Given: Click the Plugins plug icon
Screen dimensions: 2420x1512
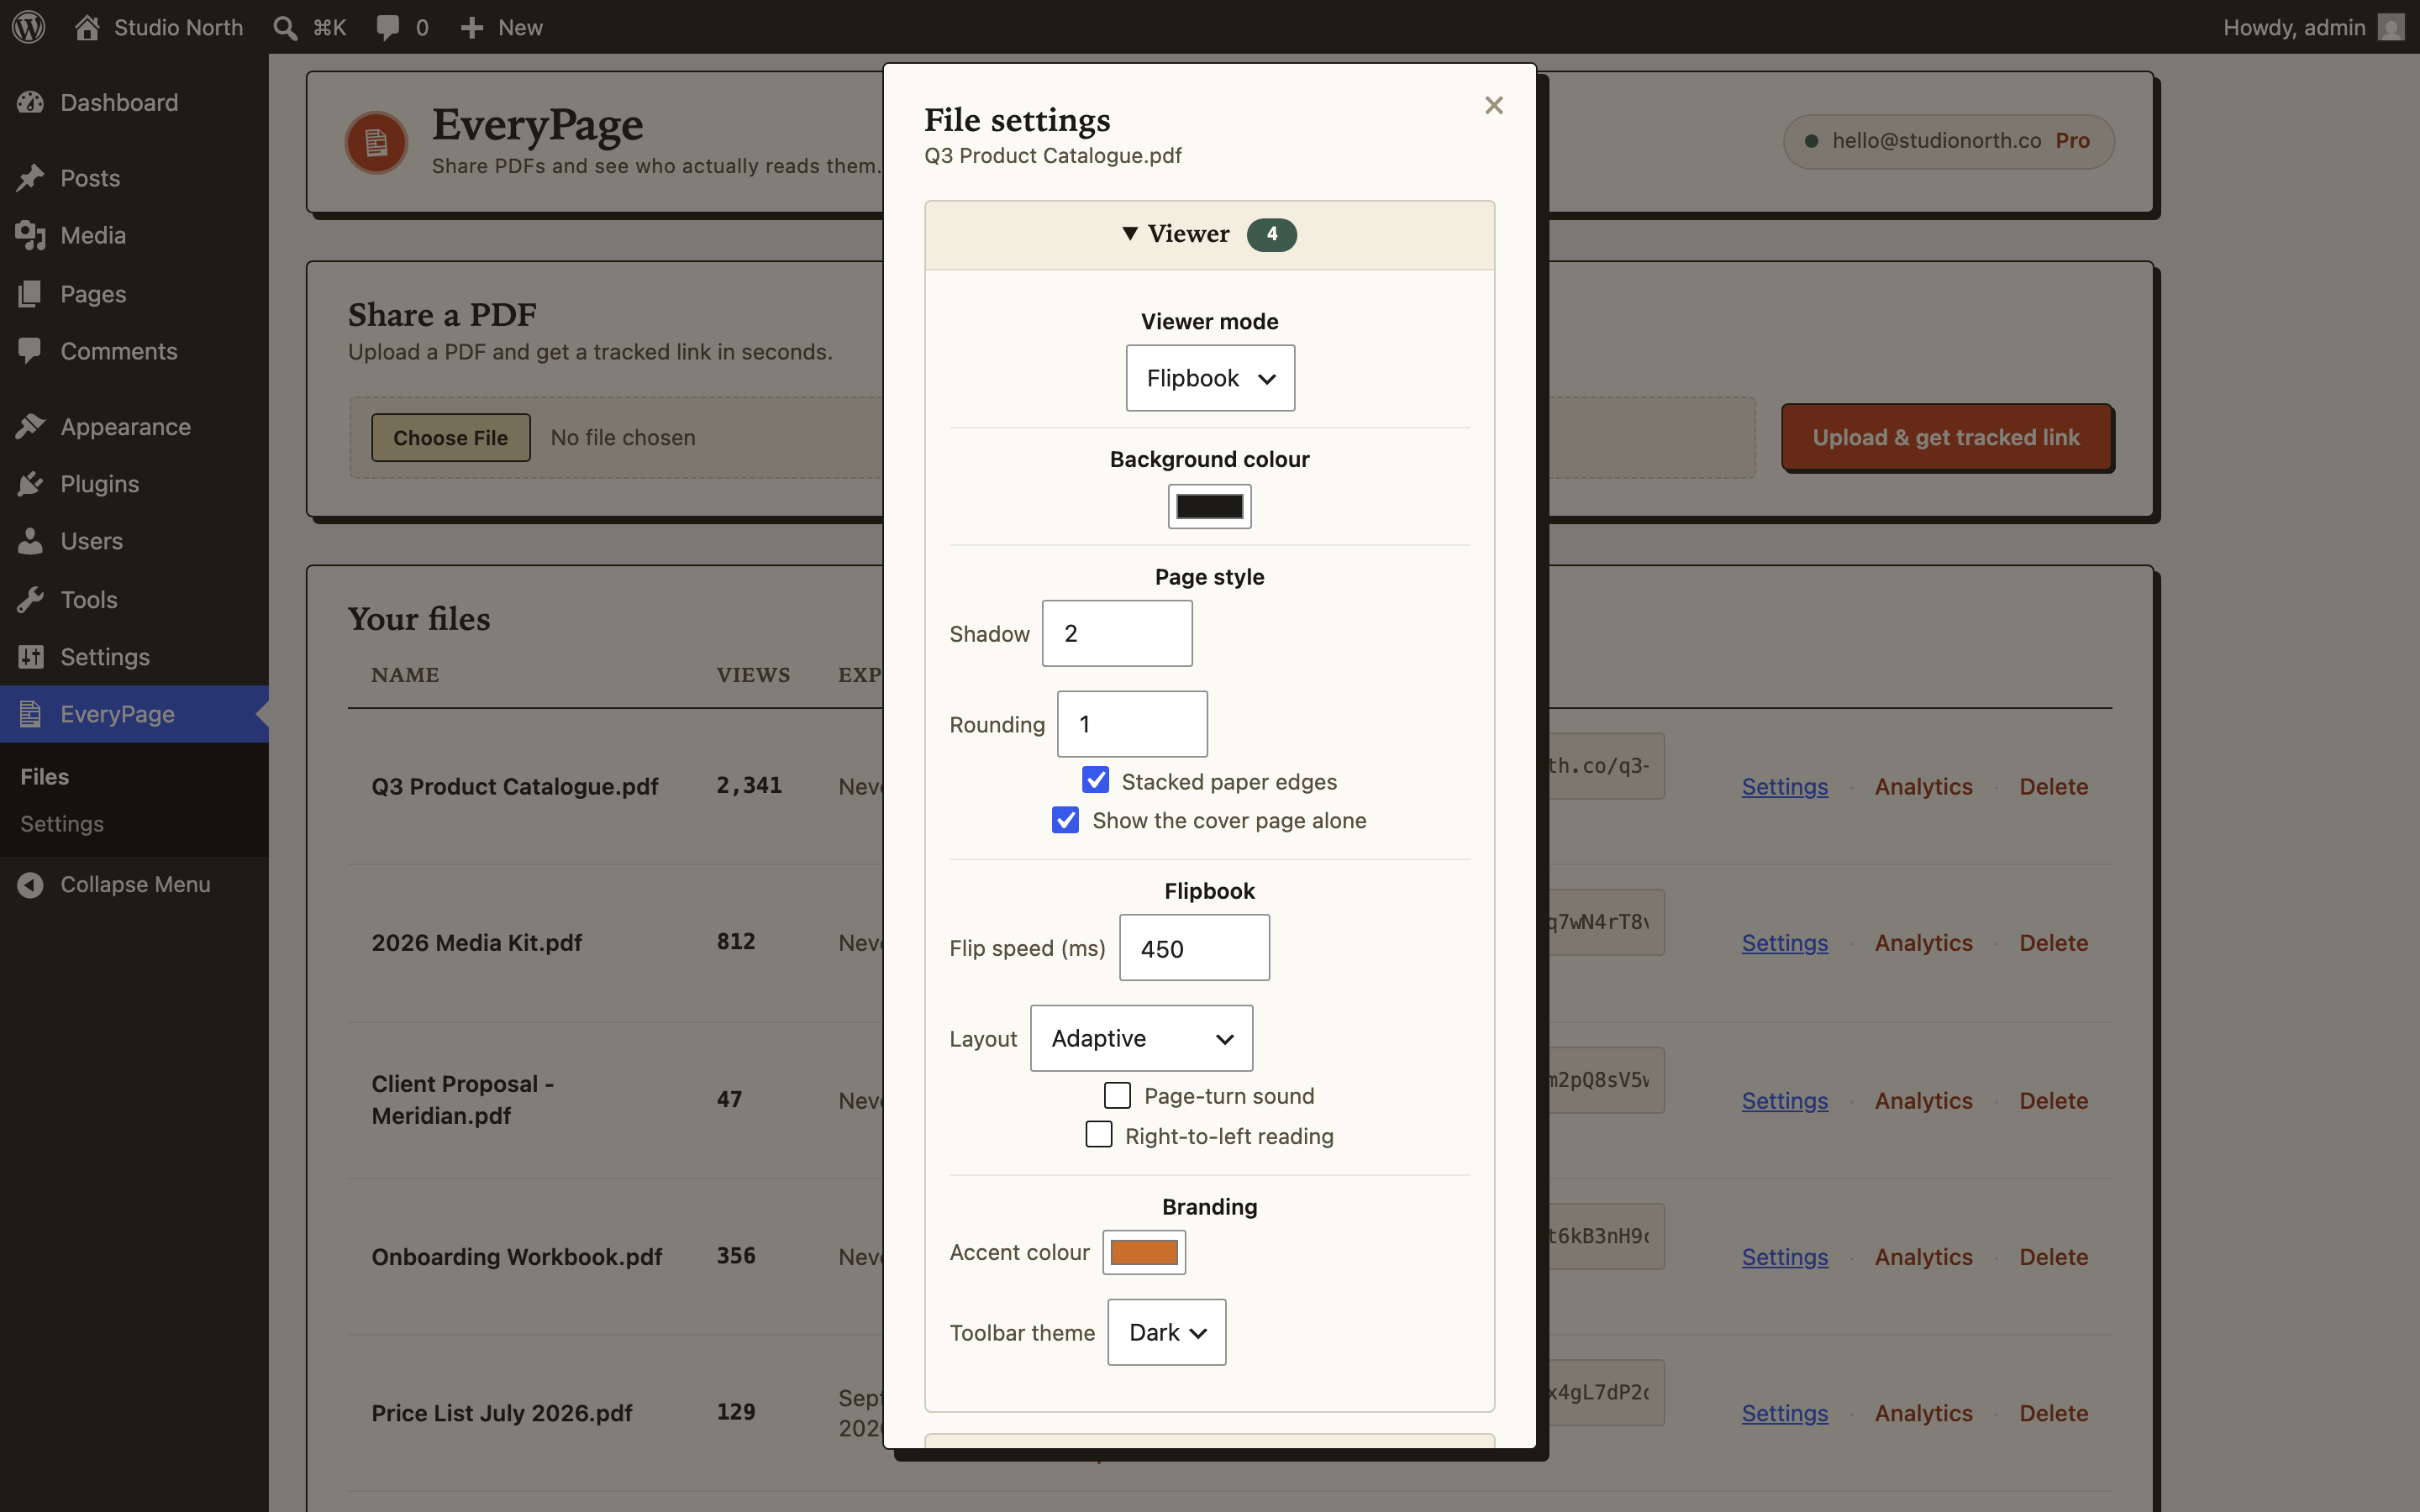Looking at the screenshot, I should [x=31, y=484].
